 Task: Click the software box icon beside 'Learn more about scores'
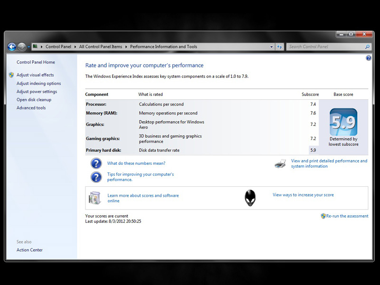[x=95, y=198]
